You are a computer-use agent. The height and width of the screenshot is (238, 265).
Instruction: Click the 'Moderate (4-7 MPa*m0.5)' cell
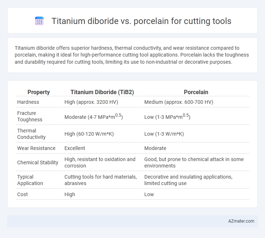[93, 116]
